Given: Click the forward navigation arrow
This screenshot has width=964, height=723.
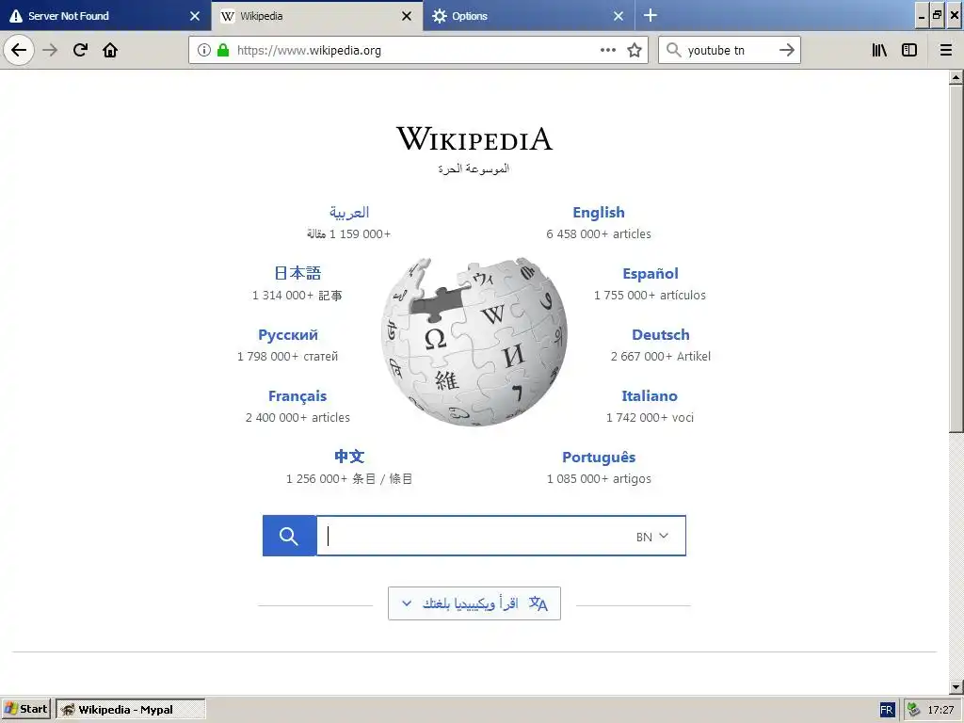Looking at the screenshot, I should click(x=50, y=50).
